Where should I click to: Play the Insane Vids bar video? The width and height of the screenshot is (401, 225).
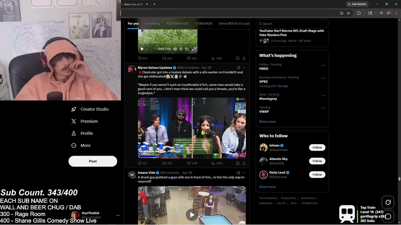click(192, 214)
